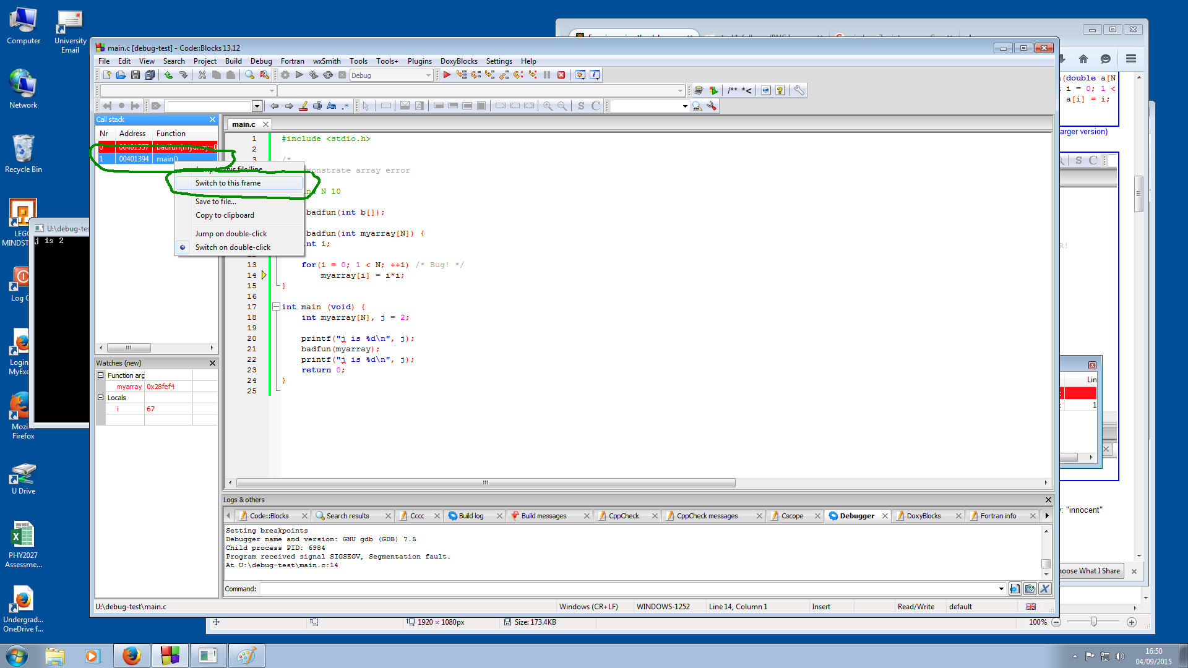Open the Various info dropdown icon
Image resolution: width=1188 pixels, height=668 pixels.
pyautogui.click(x=595, y=75)
